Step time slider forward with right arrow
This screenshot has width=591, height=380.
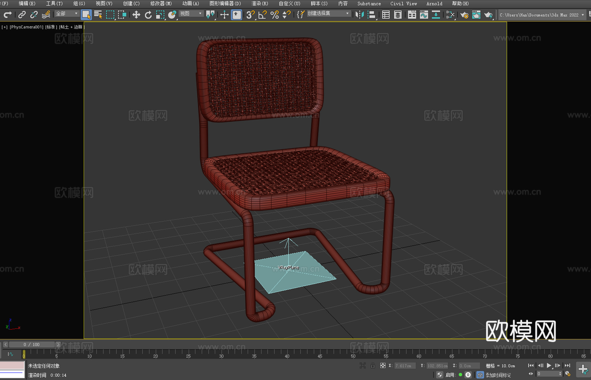(x=58, y=345)
